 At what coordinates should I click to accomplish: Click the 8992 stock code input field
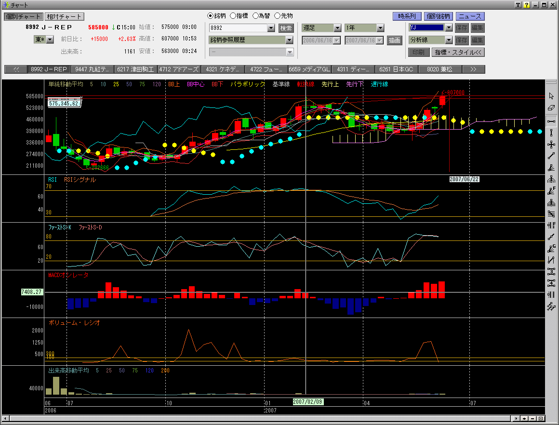[238, 28]
